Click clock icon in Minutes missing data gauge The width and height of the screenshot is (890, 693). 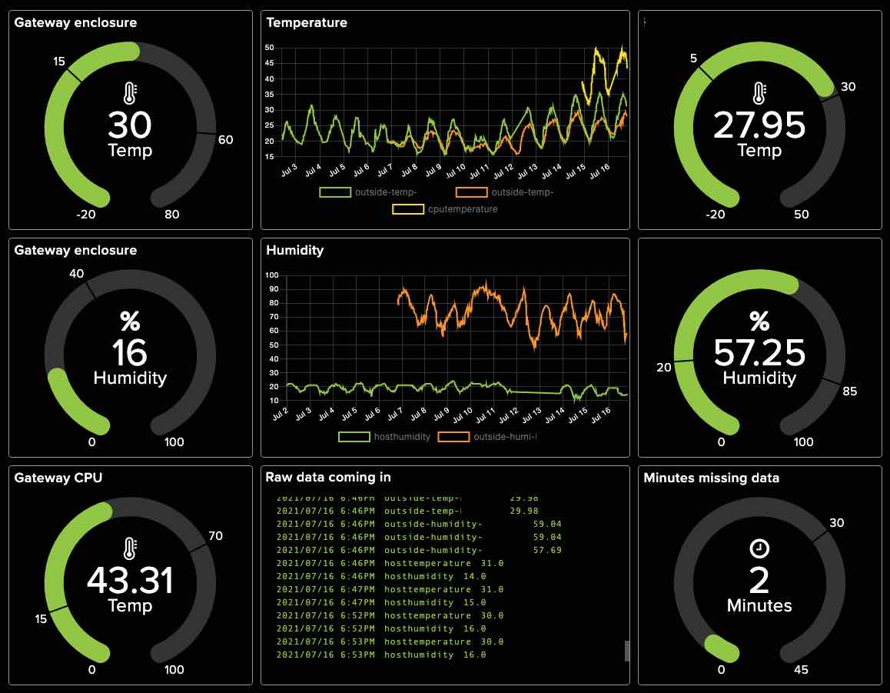pyautogui.click(x=759, y=548)
